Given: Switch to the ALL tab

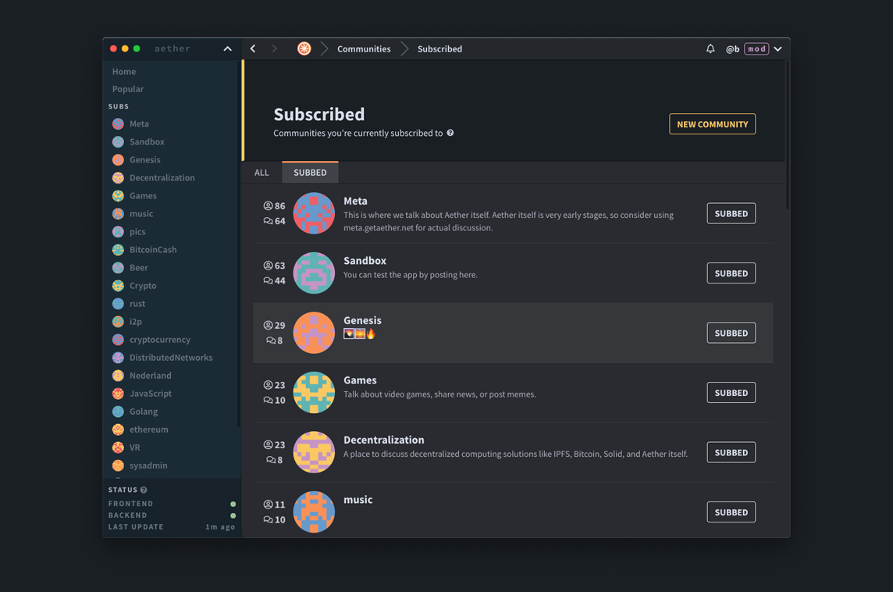Looking at the screenshot, I should click(x=261, y=173).
